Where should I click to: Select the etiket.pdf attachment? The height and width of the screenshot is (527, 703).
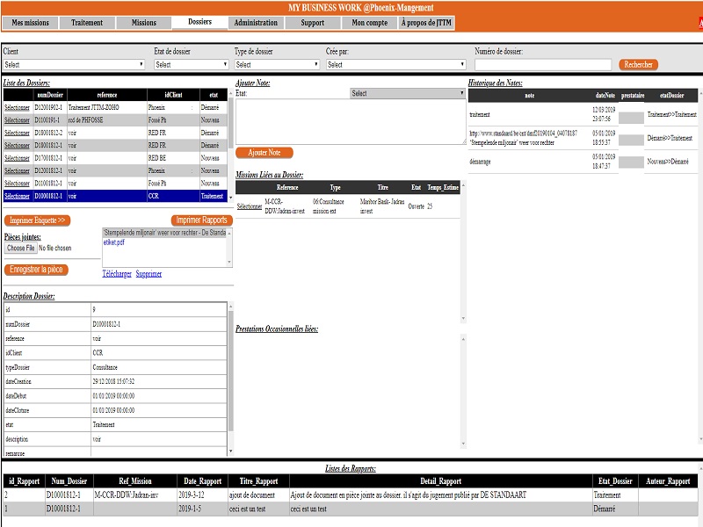(114, 242)
